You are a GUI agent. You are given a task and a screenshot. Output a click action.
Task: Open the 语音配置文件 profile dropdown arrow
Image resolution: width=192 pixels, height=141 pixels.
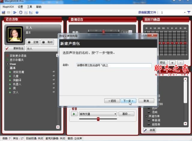[x=185, y=13]
